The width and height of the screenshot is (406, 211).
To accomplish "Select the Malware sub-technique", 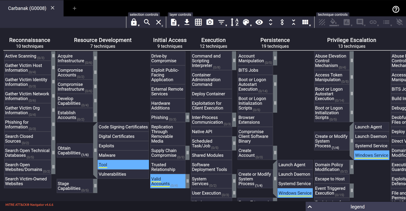I will (123, 155).
